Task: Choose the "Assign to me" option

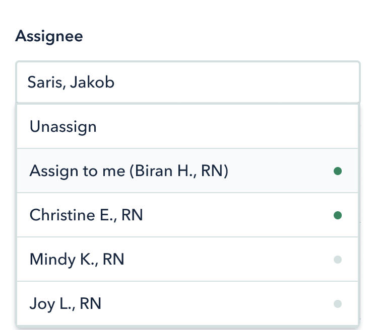Action: 129,172
